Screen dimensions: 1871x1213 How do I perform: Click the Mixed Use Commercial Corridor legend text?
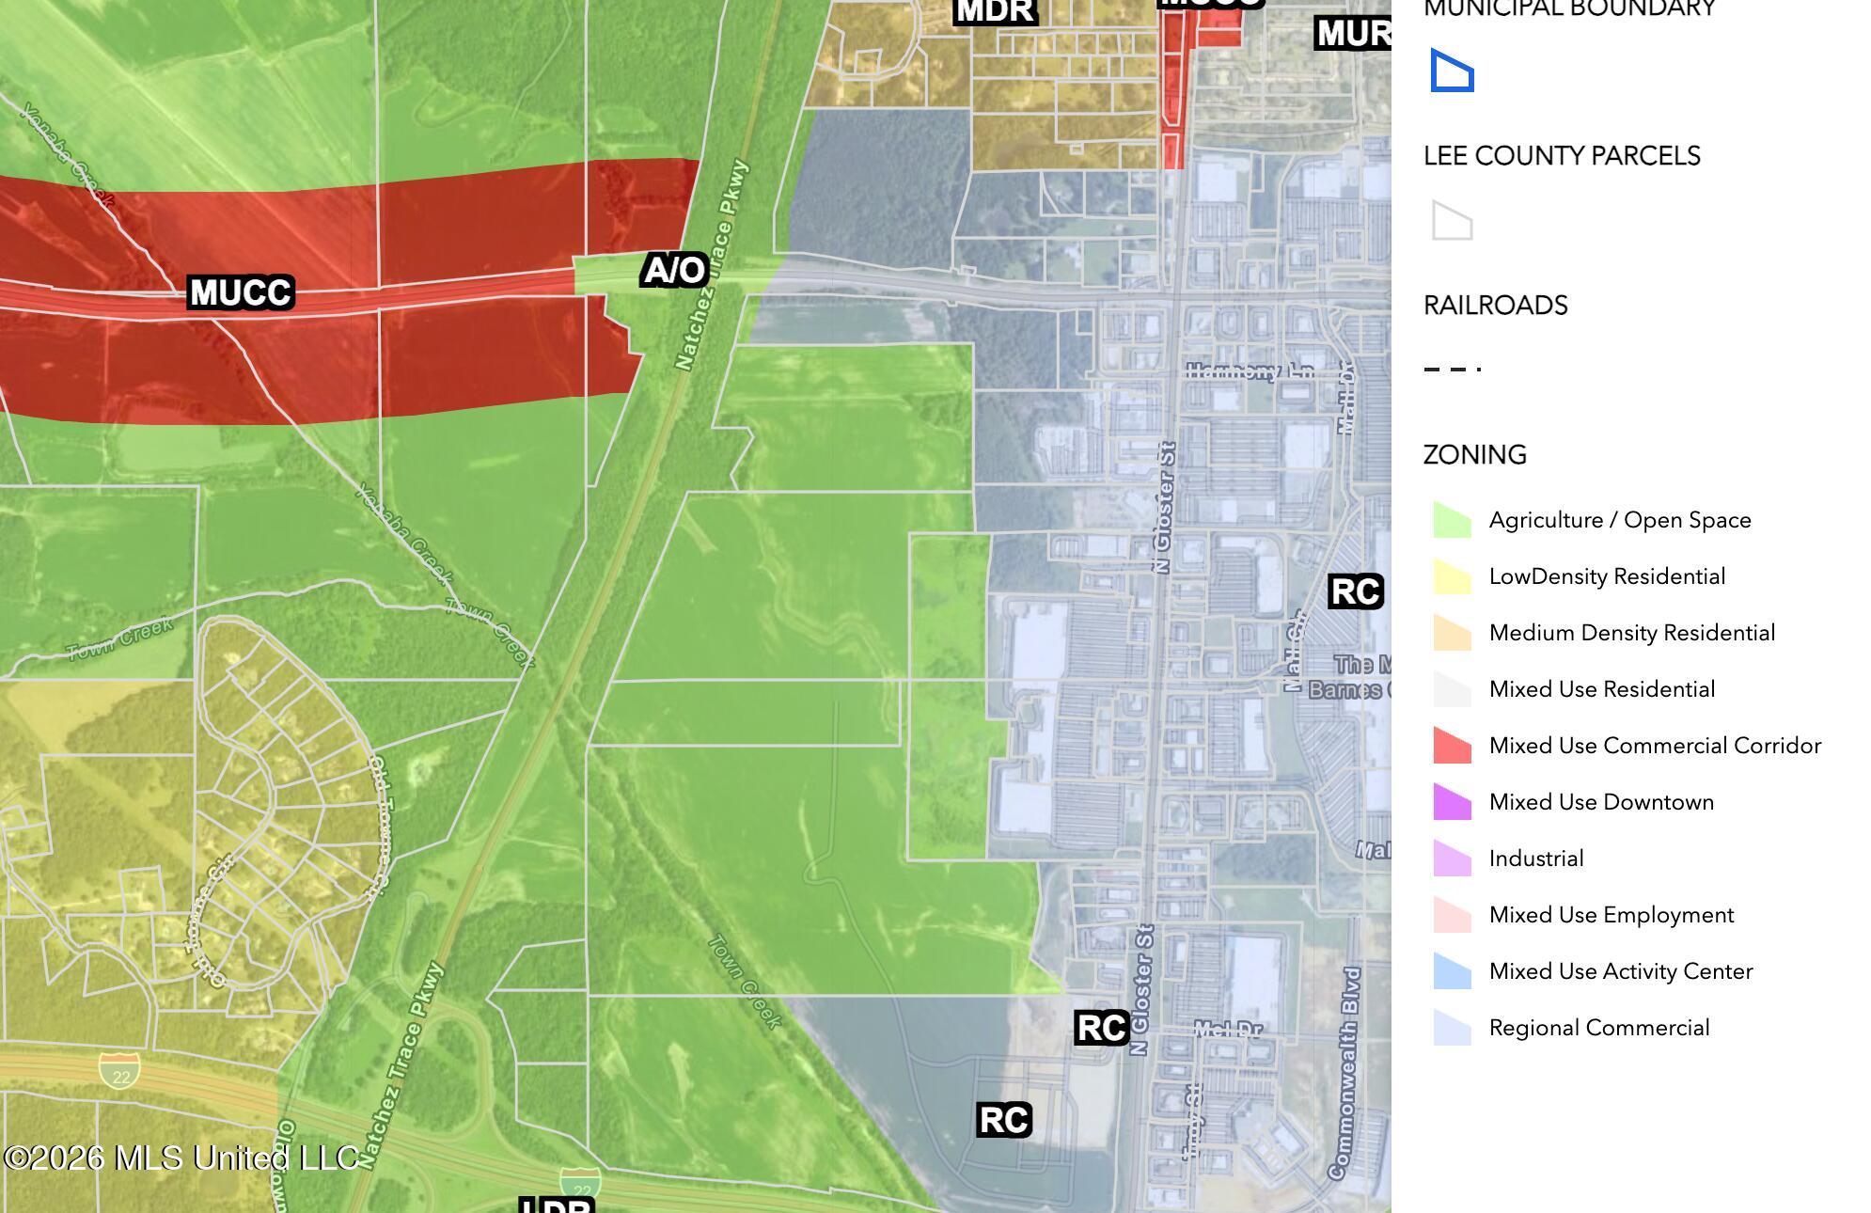pyautogui.click(x=1655, y=746)
